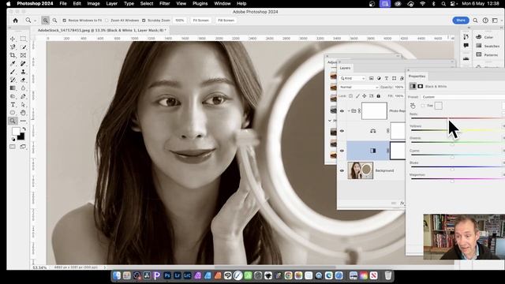Click the Fill Screen button
Viewport: 505px width, 284px height.
(x=226, y=21)
